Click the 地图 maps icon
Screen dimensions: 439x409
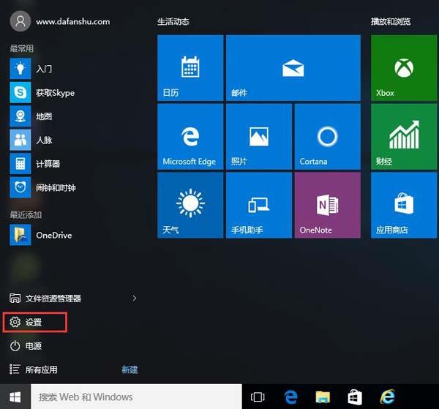pos(20,116)
